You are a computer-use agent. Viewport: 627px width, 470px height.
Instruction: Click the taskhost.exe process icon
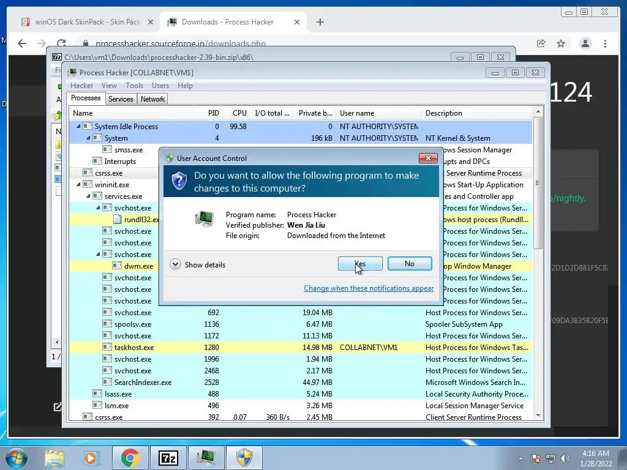pos(107,348)
